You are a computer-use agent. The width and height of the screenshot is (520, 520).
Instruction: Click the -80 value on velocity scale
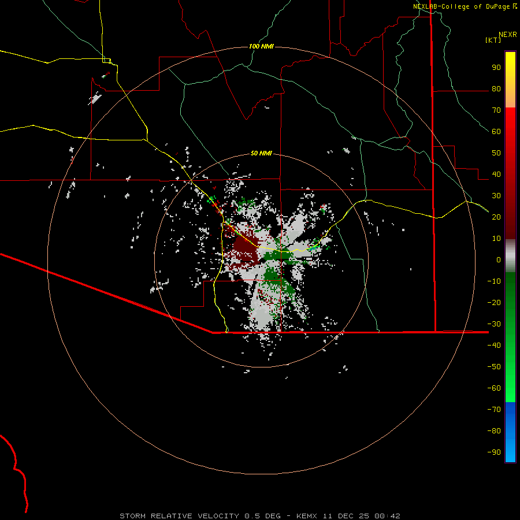coord(494,431)
